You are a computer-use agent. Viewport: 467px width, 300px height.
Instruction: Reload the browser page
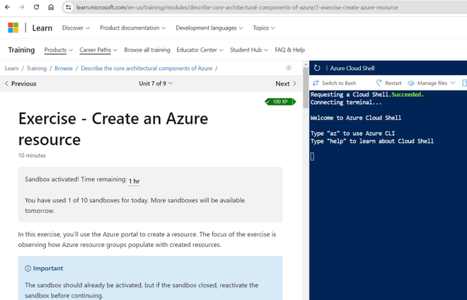coord(35,7)
